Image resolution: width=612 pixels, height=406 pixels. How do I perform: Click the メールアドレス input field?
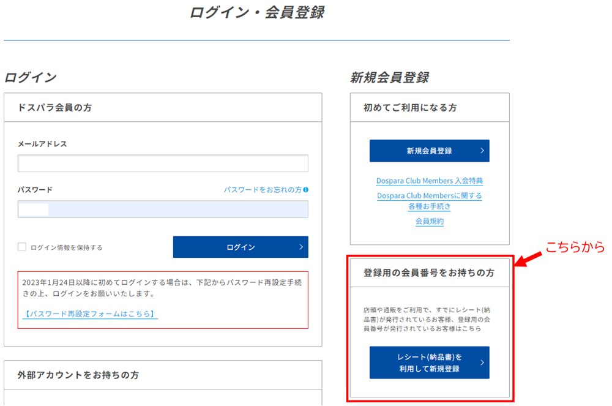(x=163, y=163)
